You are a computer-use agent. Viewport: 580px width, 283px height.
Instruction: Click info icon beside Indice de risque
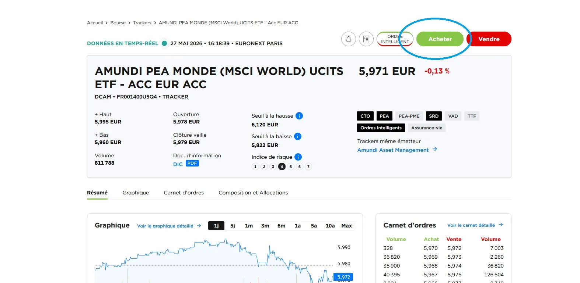tap(298, 157)
